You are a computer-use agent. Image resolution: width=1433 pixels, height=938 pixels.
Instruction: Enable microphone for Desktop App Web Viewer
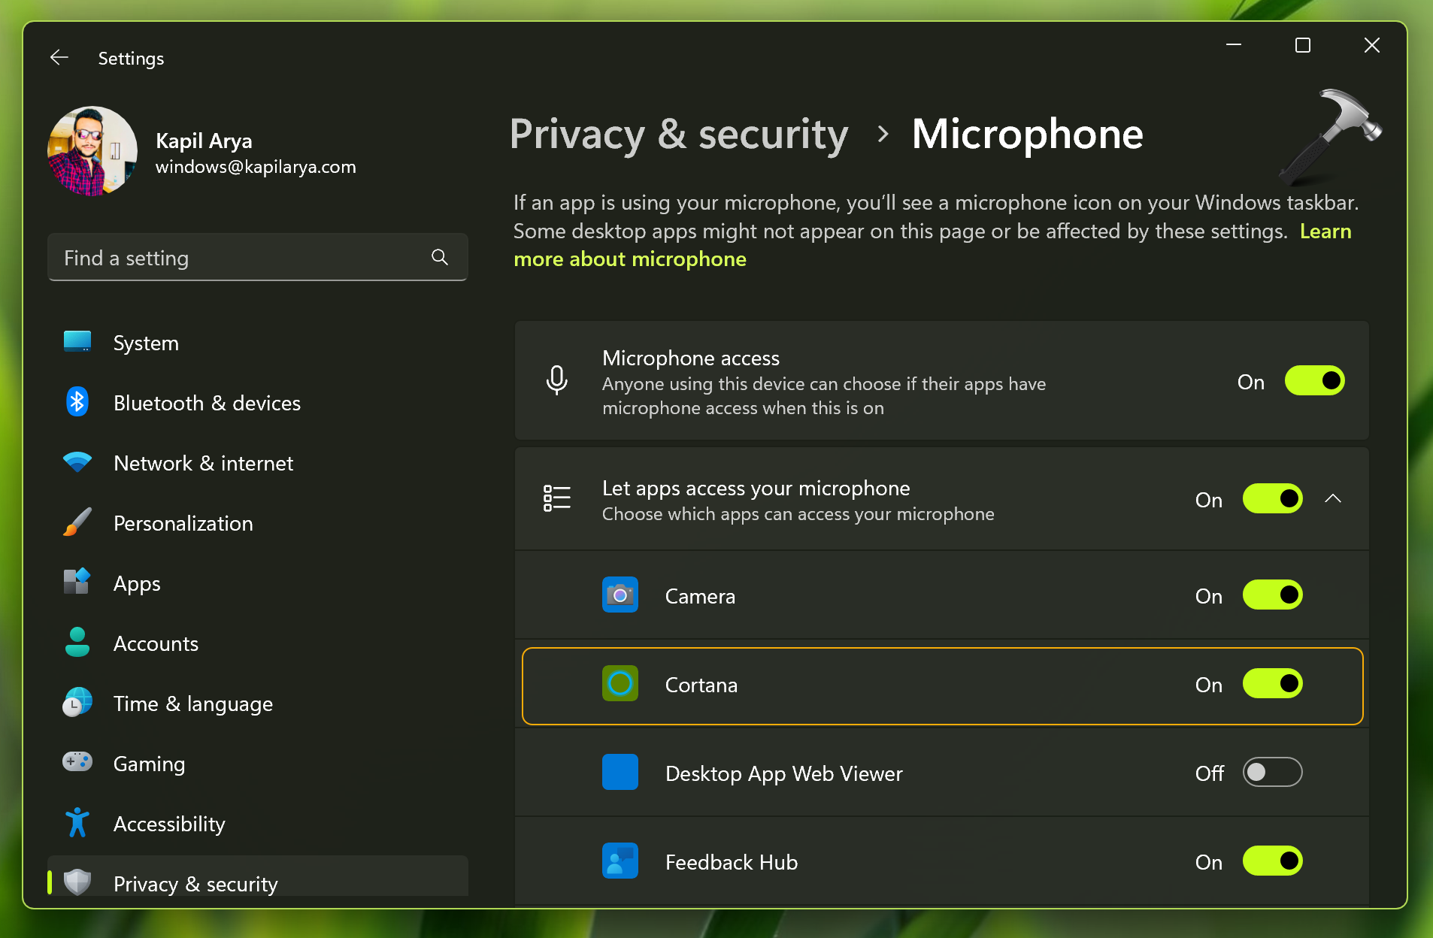(x=1272, y=773)
